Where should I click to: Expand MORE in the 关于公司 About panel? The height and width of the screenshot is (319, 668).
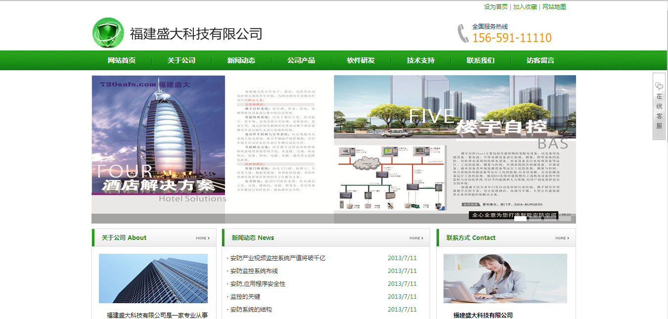[x=203, y=238]
